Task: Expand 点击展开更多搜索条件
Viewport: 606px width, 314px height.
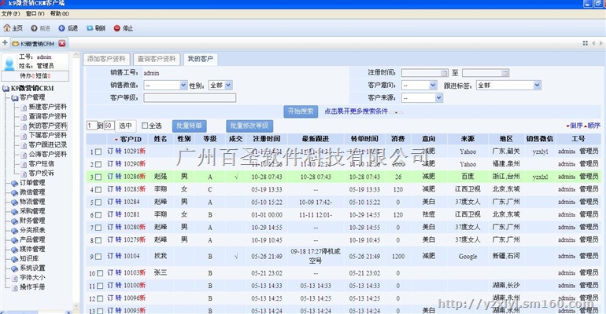Action: pyautogui.click(x=356, y=111)
